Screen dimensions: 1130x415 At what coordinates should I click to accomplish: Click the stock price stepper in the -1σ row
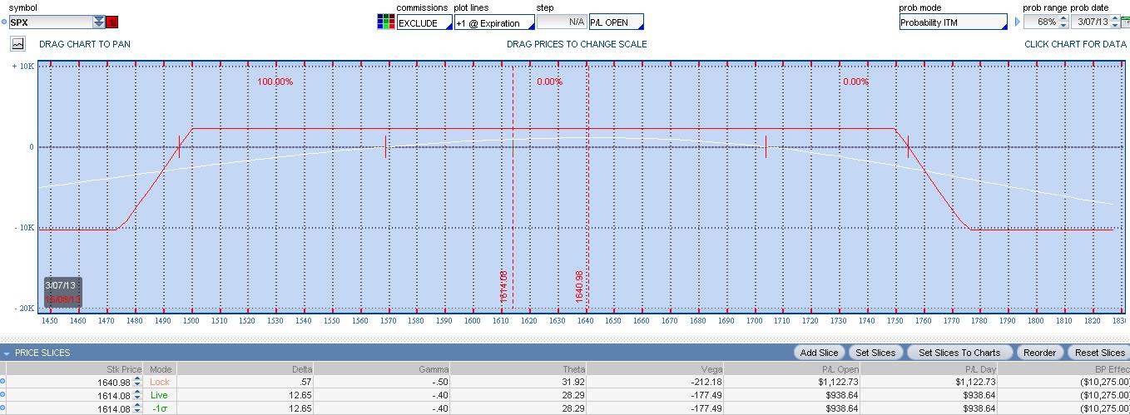point(136,408)
